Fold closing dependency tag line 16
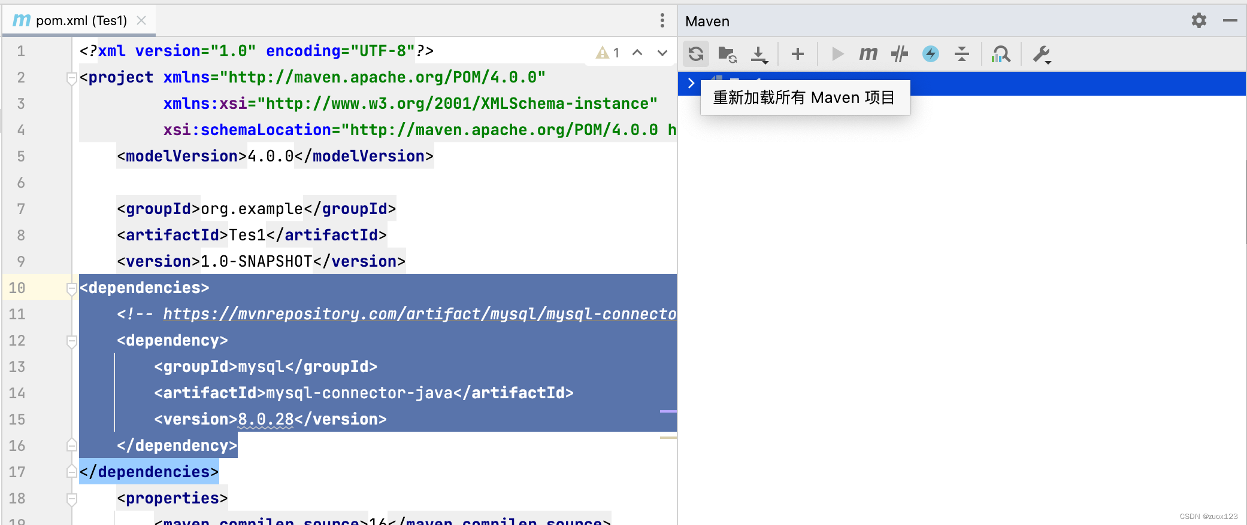 tap(72, 445)
